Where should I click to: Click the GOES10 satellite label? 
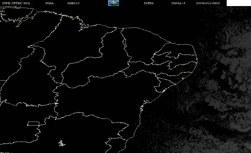73,3
